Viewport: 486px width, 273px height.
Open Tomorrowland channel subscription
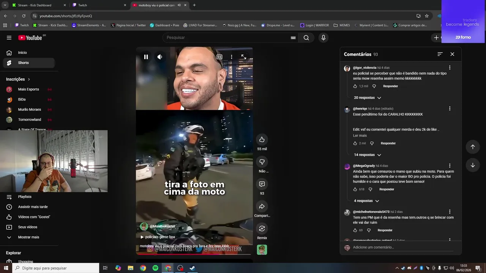[x=29, y=119]
